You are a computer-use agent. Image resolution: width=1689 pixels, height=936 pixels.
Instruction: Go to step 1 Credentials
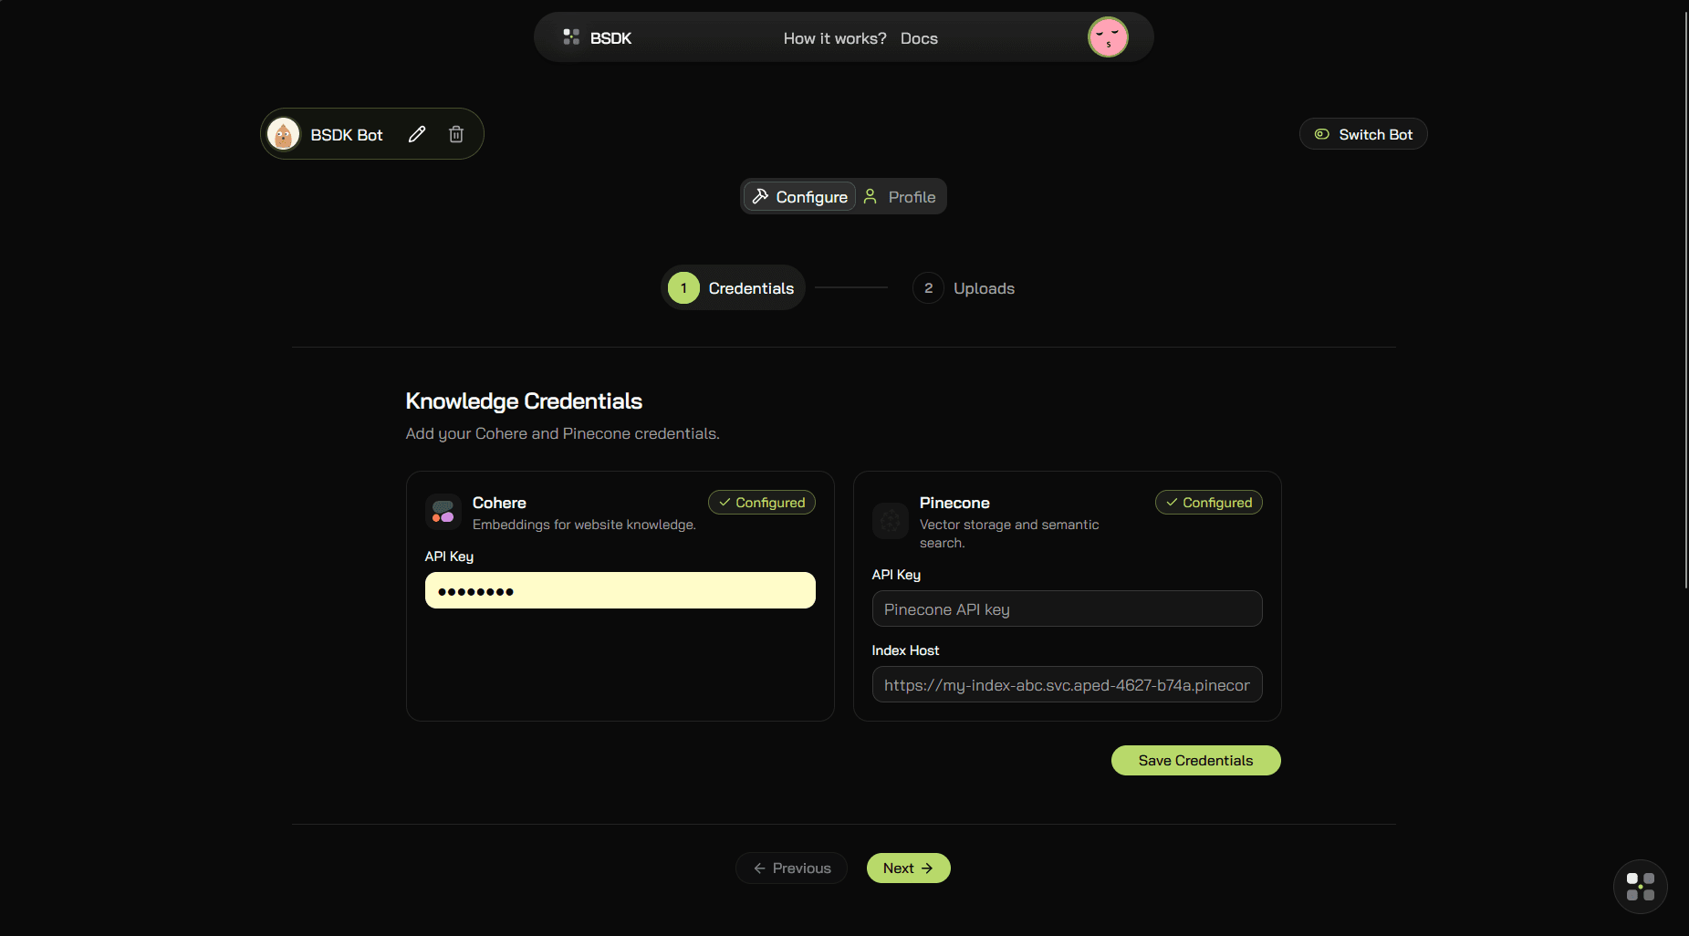(733, 287)
